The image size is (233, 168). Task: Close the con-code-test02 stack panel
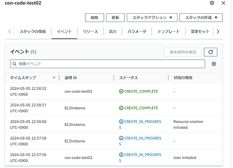223,3
